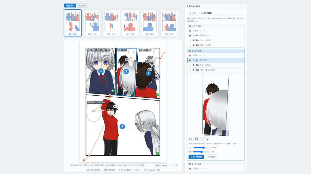Click the リセット button
311x174 pixels.
pyautogui.click(x=212, y=157)
